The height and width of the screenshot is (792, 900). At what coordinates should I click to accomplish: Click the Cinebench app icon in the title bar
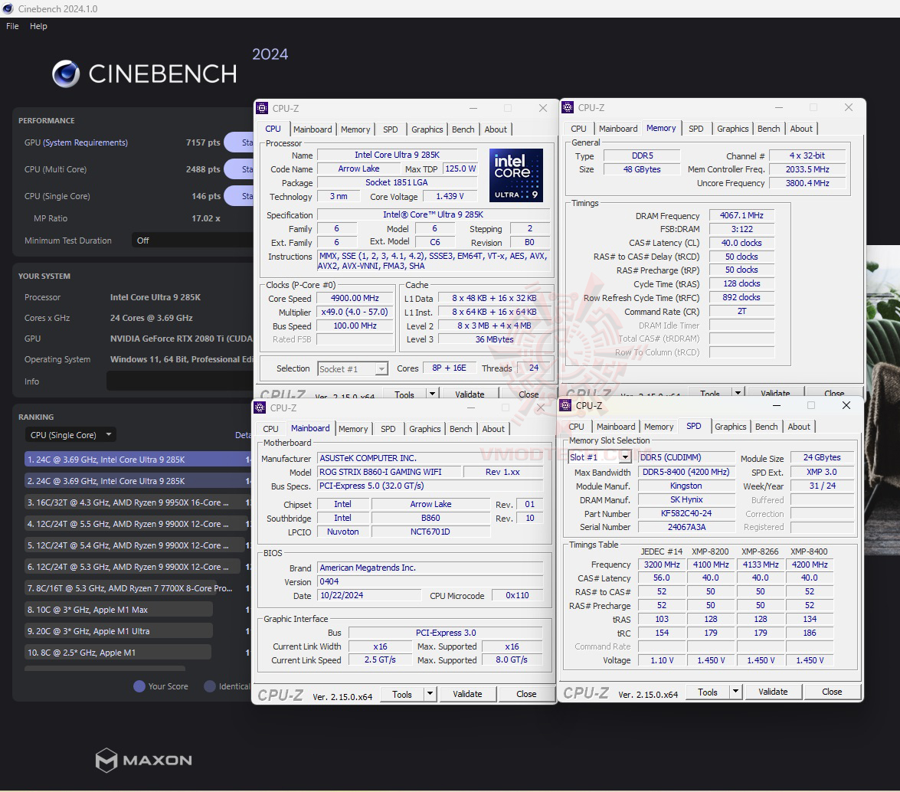coord(9,8)
